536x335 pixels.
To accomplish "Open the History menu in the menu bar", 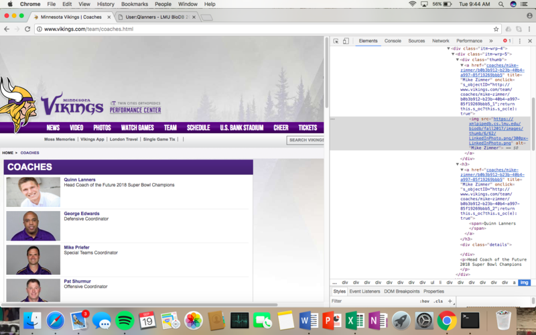I will click(106, 4).
